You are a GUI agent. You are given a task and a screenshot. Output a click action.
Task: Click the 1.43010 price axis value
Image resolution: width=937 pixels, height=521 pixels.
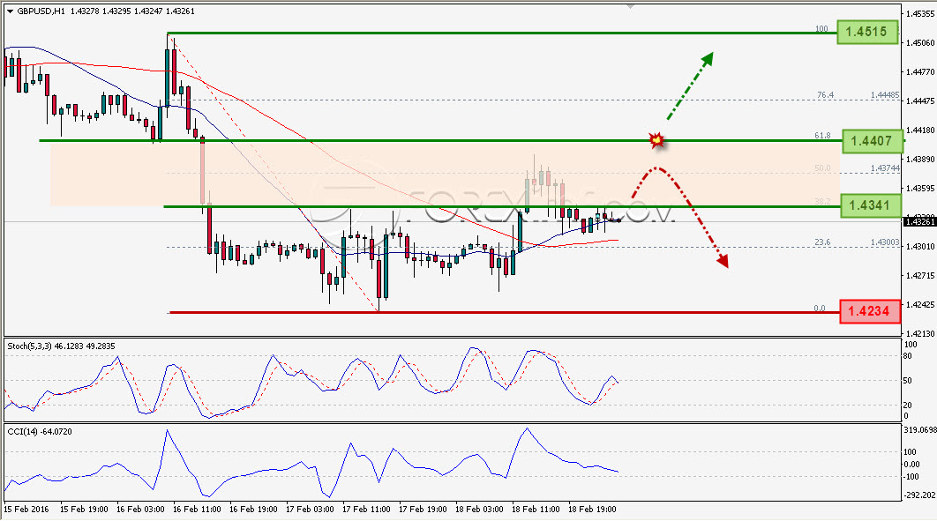(x=921, y=247)
